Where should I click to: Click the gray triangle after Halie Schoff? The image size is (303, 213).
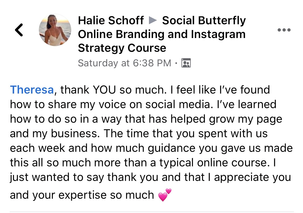click(153, 21)
